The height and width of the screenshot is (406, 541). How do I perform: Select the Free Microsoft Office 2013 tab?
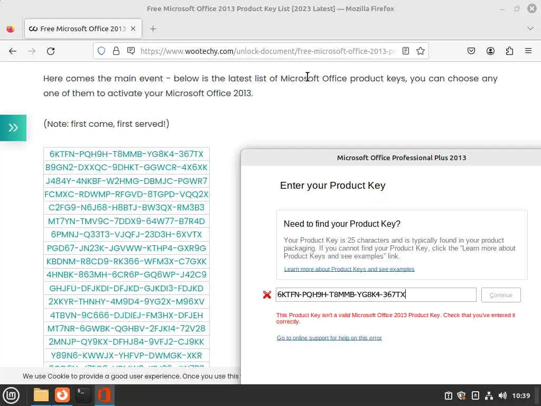point(83,29)
